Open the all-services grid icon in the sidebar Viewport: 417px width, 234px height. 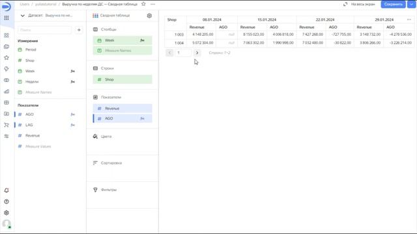[x=7, y=18]
